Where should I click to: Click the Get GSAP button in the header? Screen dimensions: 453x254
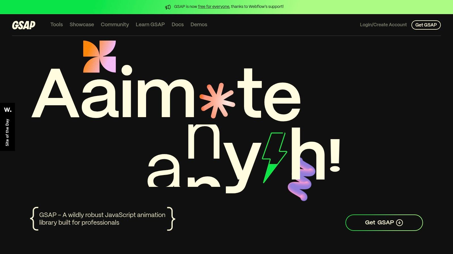click(426, 25)
